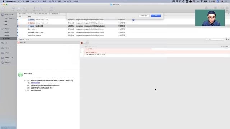The width and height of the screenshot is (230, 129).
Task: Select File Status in sidebar
Action: point(9,18)
